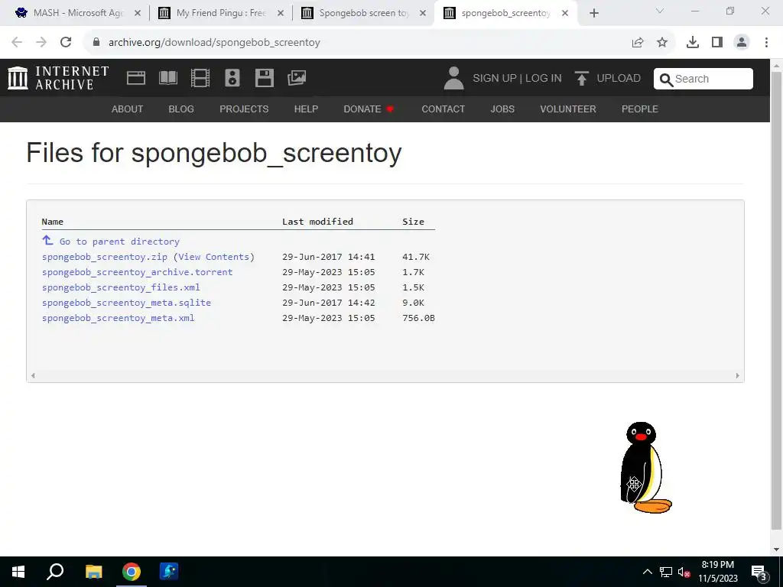Open CONTACT in archive navigation
This screenshot has width=783, height=587.
click(443, 109)
